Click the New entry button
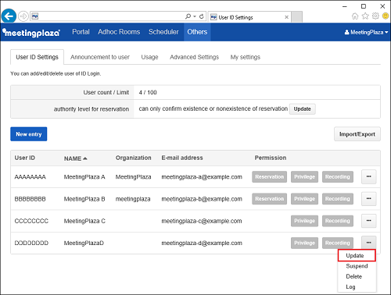The width and height of the screenshot is (391, 295). (29, 134)
